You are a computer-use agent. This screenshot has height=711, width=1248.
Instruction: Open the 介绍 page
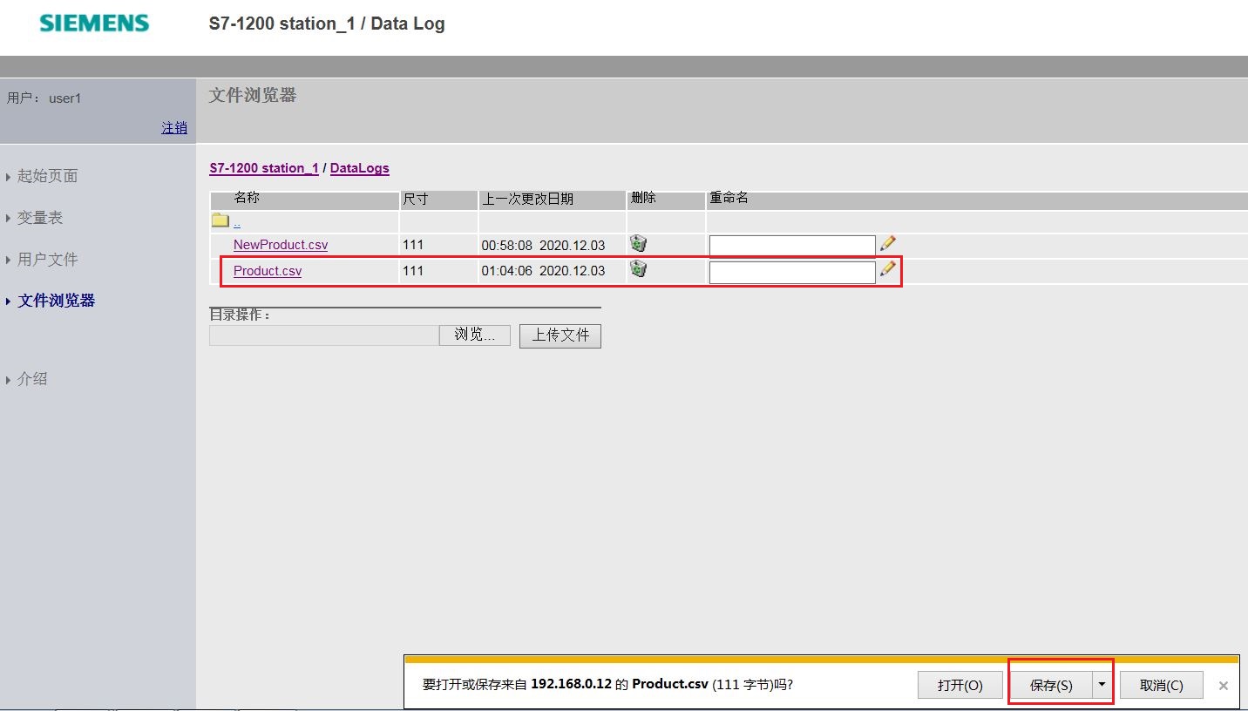(x=32, y=379)
